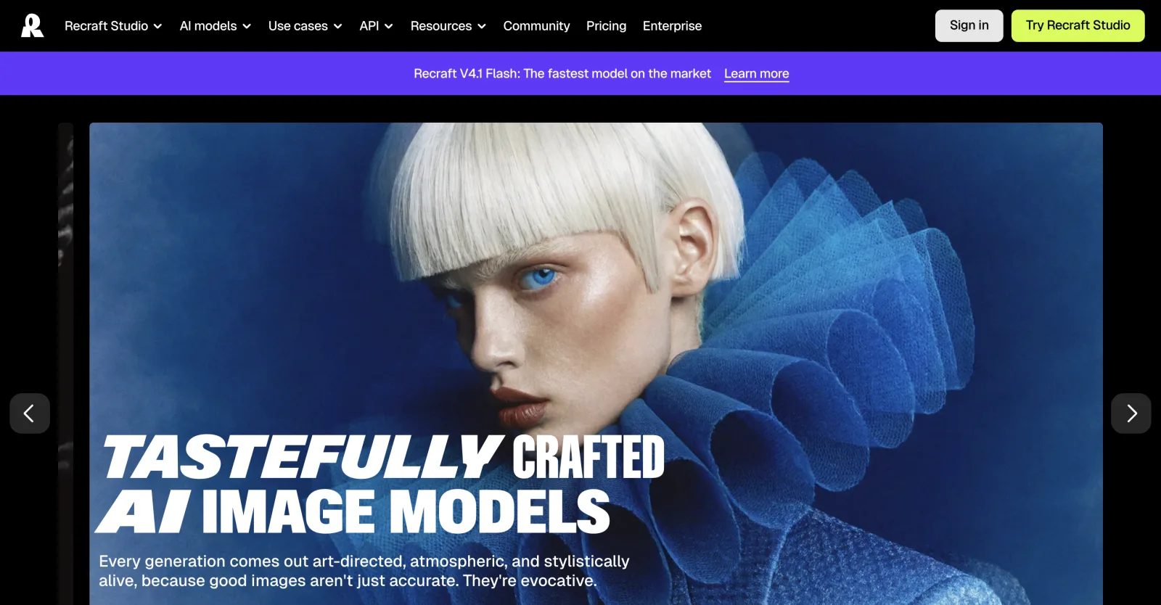Click the Recraft logo icon

32,25
